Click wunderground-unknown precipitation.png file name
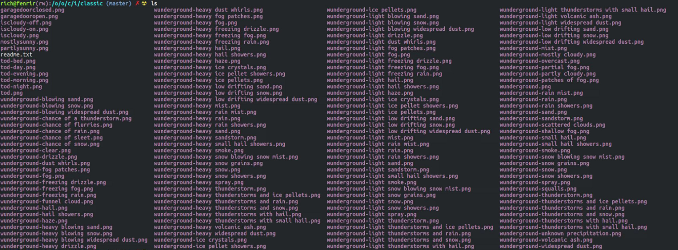The height and width of the screenshot is (250, 678). [x=560, y=234]
